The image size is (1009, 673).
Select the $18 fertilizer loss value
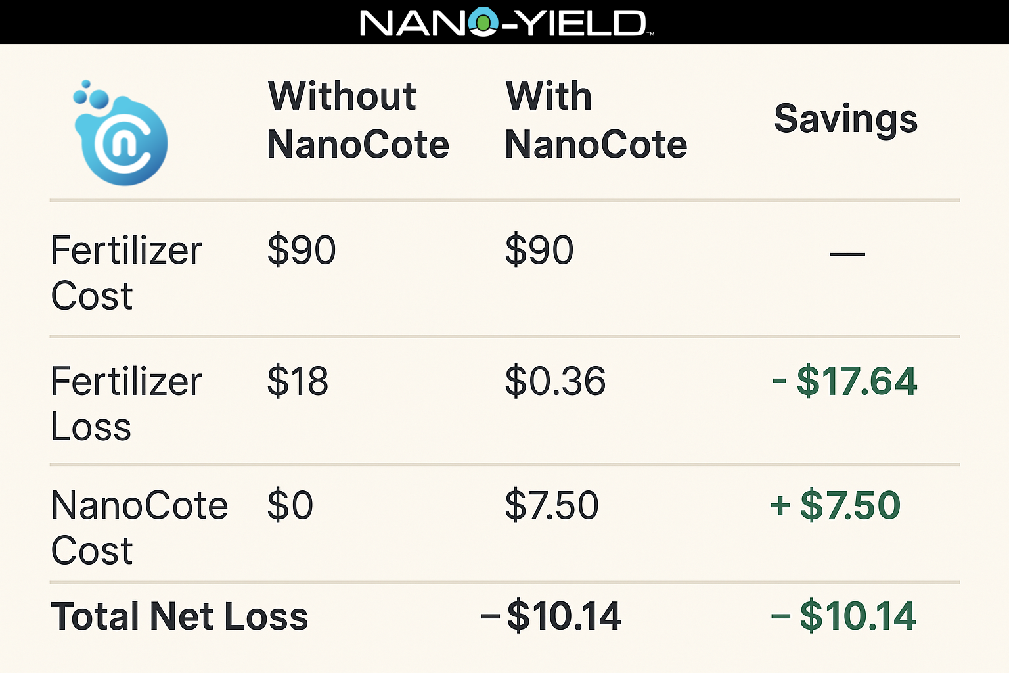[x=298, y=381]
